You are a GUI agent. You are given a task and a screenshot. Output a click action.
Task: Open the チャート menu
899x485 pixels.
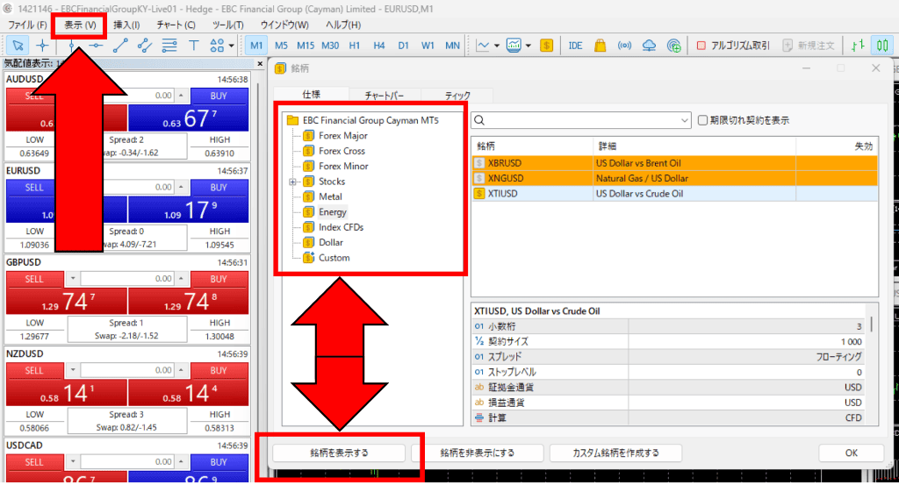[x=176, y=25]
